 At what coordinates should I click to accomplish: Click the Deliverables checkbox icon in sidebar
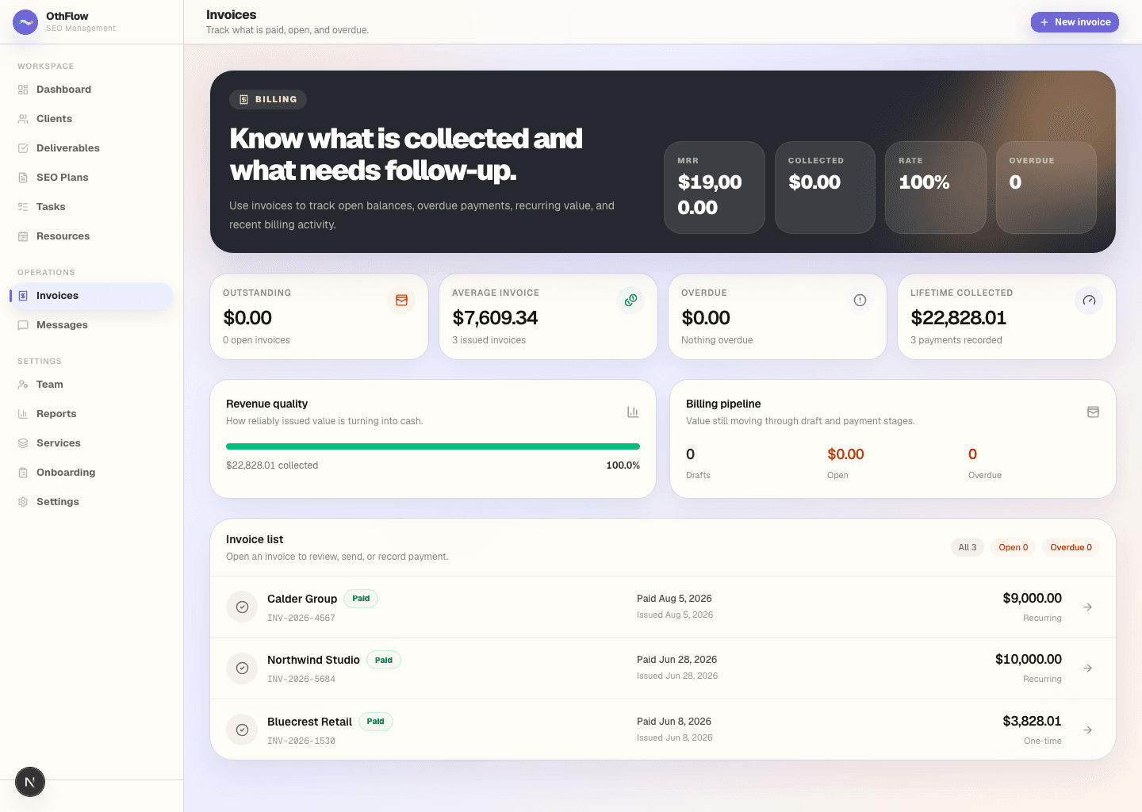(x=23, y=148)
